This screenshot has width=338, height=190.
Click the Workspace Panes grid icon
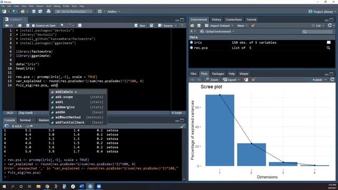(x=100, y=12)
